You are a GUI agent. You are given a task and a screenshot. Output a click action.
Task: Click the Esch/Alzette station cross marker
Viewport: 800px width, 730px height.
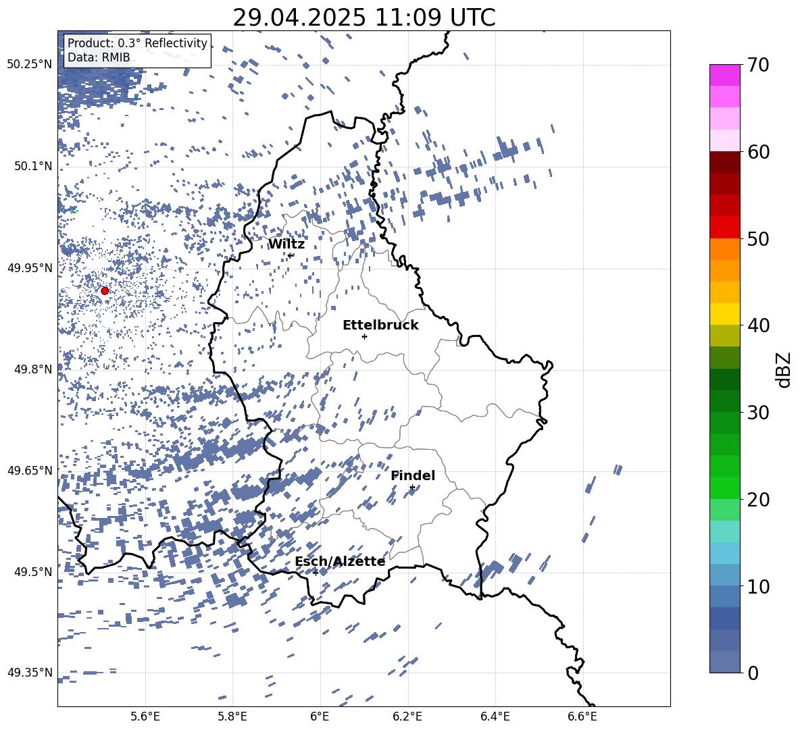(x=316, y=573)
